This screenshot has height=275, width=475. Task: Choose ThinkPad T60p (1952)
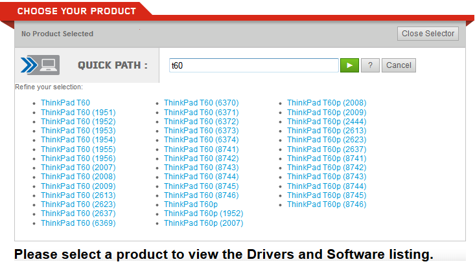click(203, 214)
